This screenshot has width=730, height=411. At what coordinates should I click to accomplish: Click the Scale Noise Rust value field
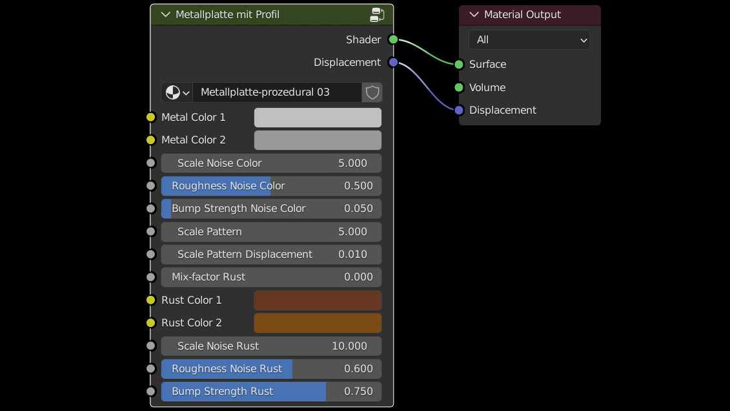coord(271,346)
